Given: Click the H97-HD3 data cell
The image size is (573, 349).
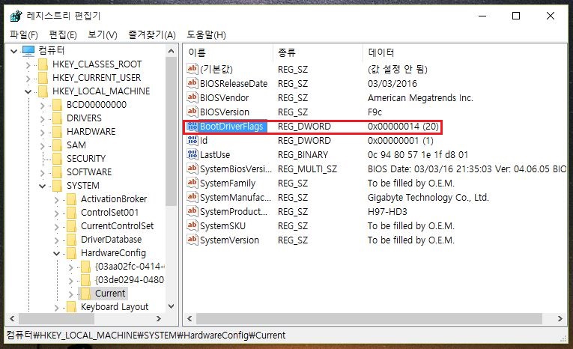Looking at the screenshot, I should [x=387, y=212].
